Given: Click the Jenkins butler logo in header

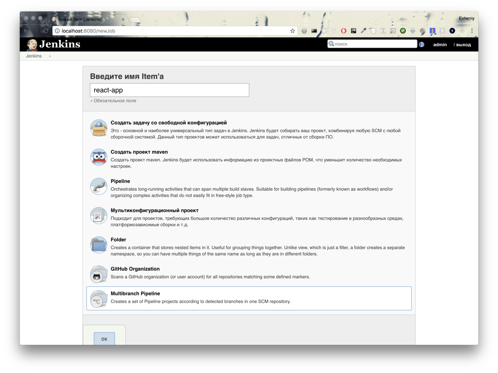Looking at the screenshot, I should pyautogui.click(x=32, y=45).
